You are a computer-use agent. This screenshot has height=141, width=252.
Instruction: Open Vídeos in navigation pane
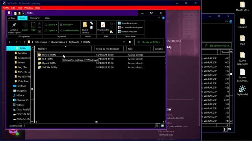point(18,105)
